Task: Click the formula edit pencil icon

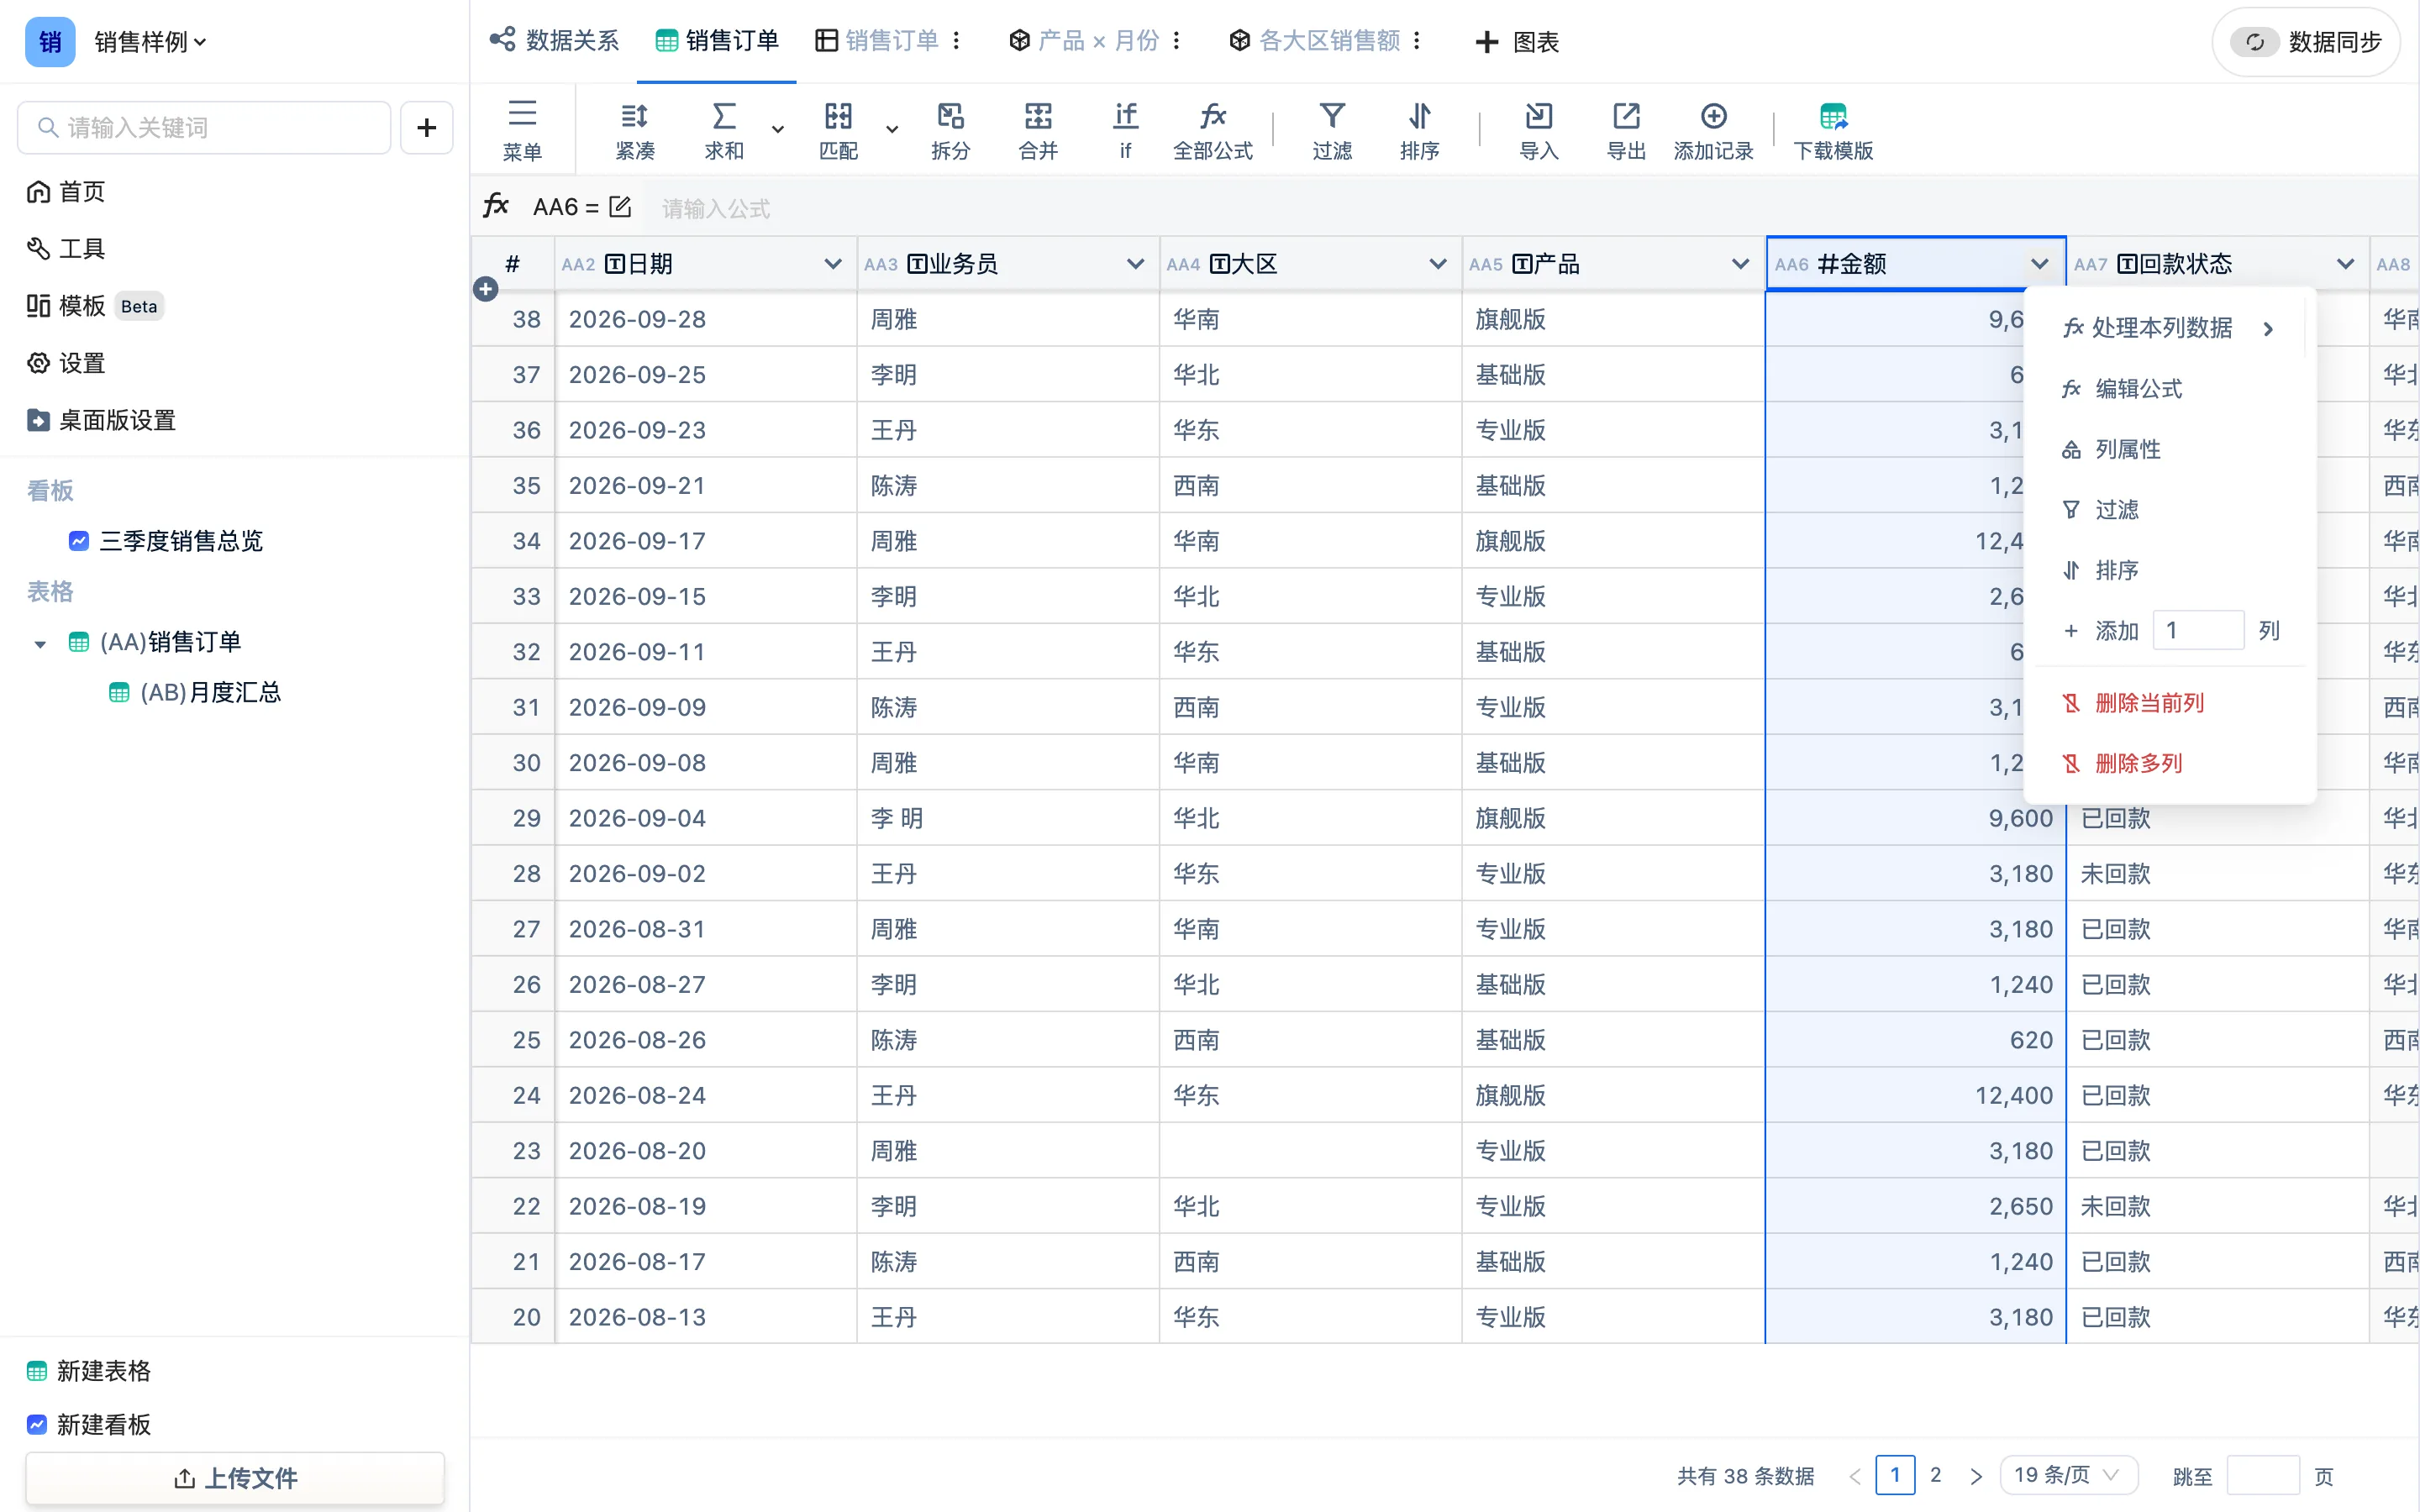Action: pyautogui.click(x=620, y=206)
